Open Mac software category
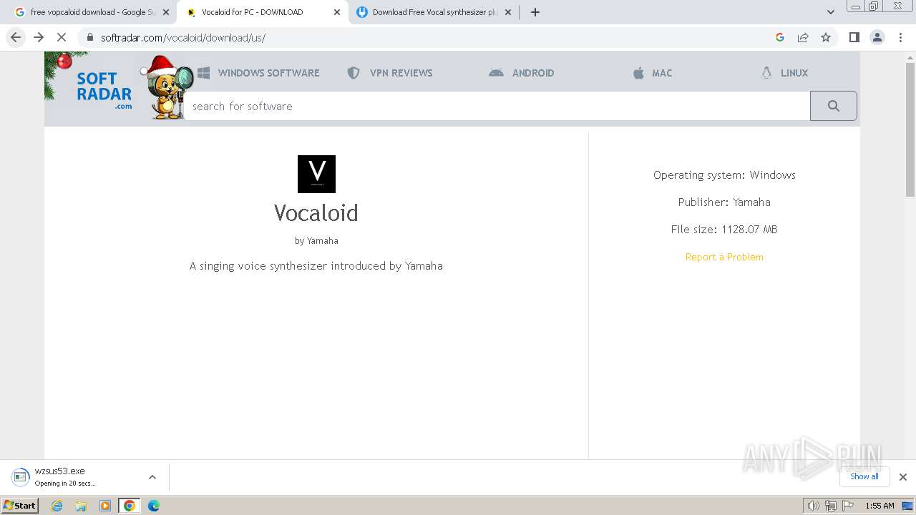The width and height of the screenshot is (916, 515). (653, 73)
